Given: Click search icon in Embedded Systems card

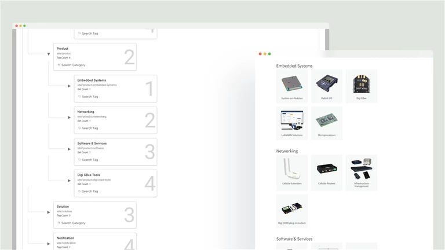Looking at the screenshot, I should [x=79, y=97].
